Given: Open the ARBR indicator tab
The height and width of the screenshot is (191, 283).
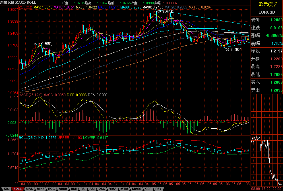Looking at the screenshot, I should click(x=63, y=189).
